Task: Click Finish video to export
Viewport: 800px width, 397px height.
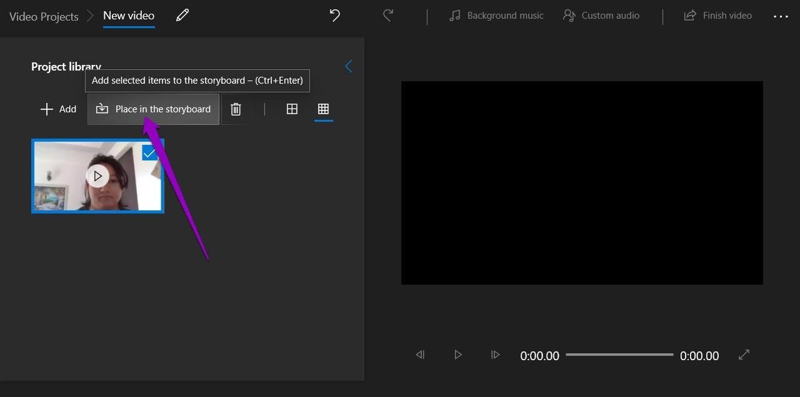Action: pyautogui.click(x=717, y=16)
